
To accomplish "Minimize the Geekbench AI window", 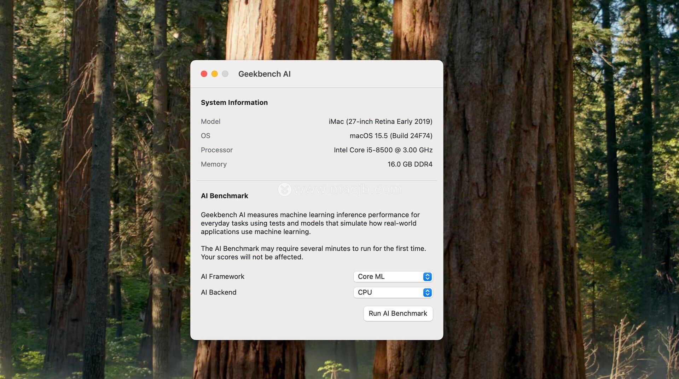I will point(215,74).
